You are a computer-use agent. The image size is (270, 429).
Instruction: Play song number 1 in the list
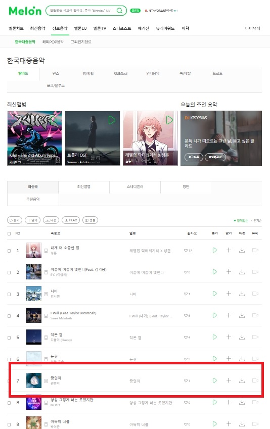[x=215, y=250]
